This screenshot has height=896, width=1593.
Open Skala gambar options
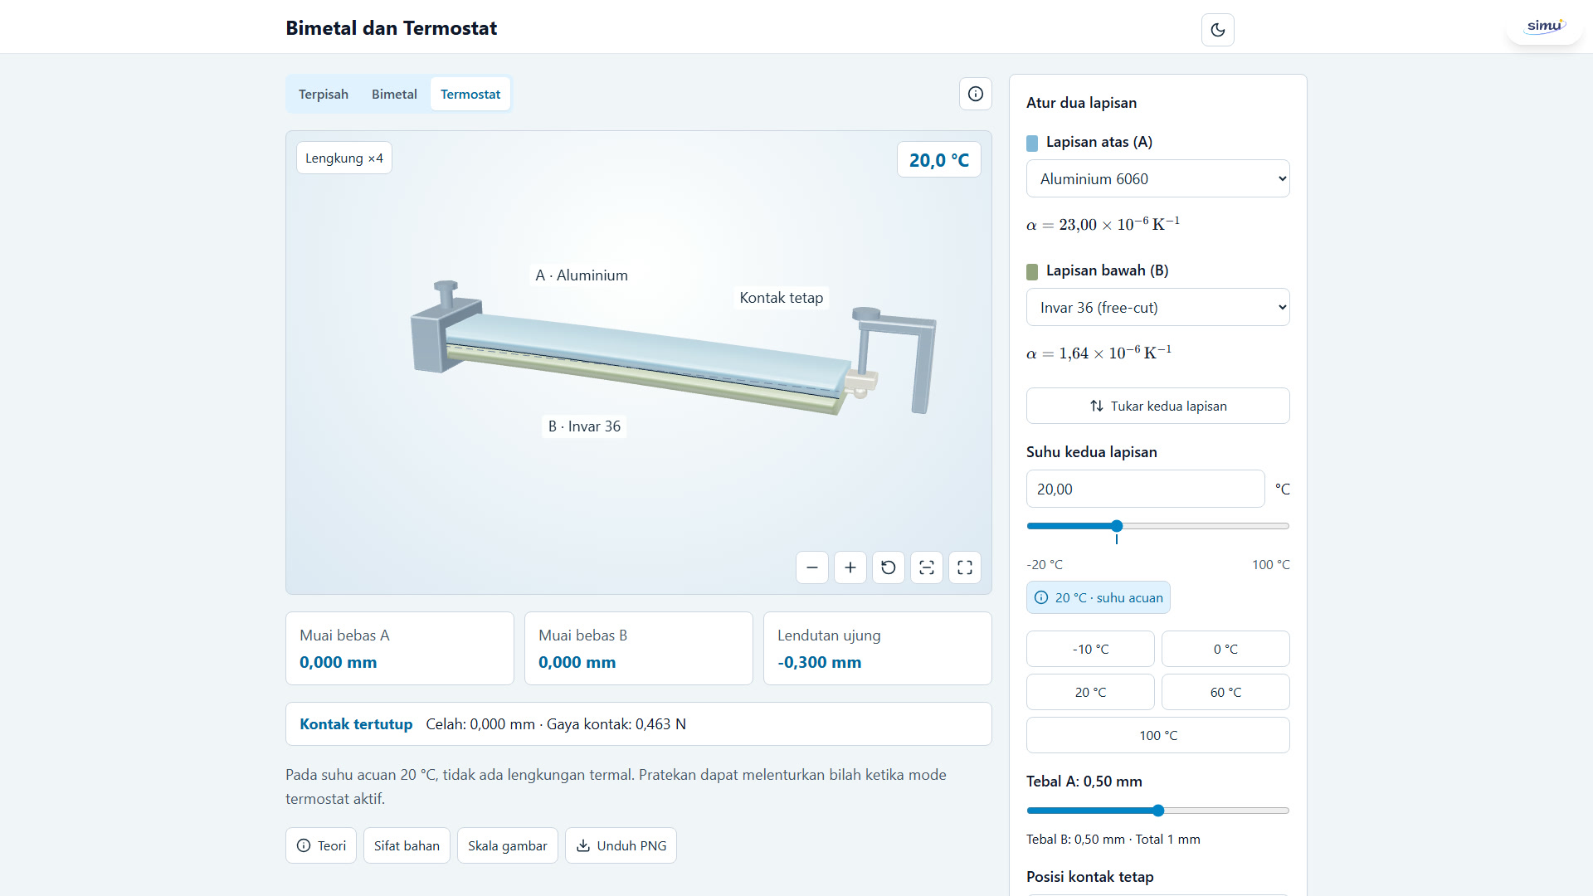point(508,845)
